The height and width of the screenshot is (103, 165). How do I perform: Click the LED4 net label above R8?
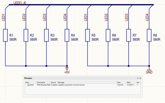[147, 17]
